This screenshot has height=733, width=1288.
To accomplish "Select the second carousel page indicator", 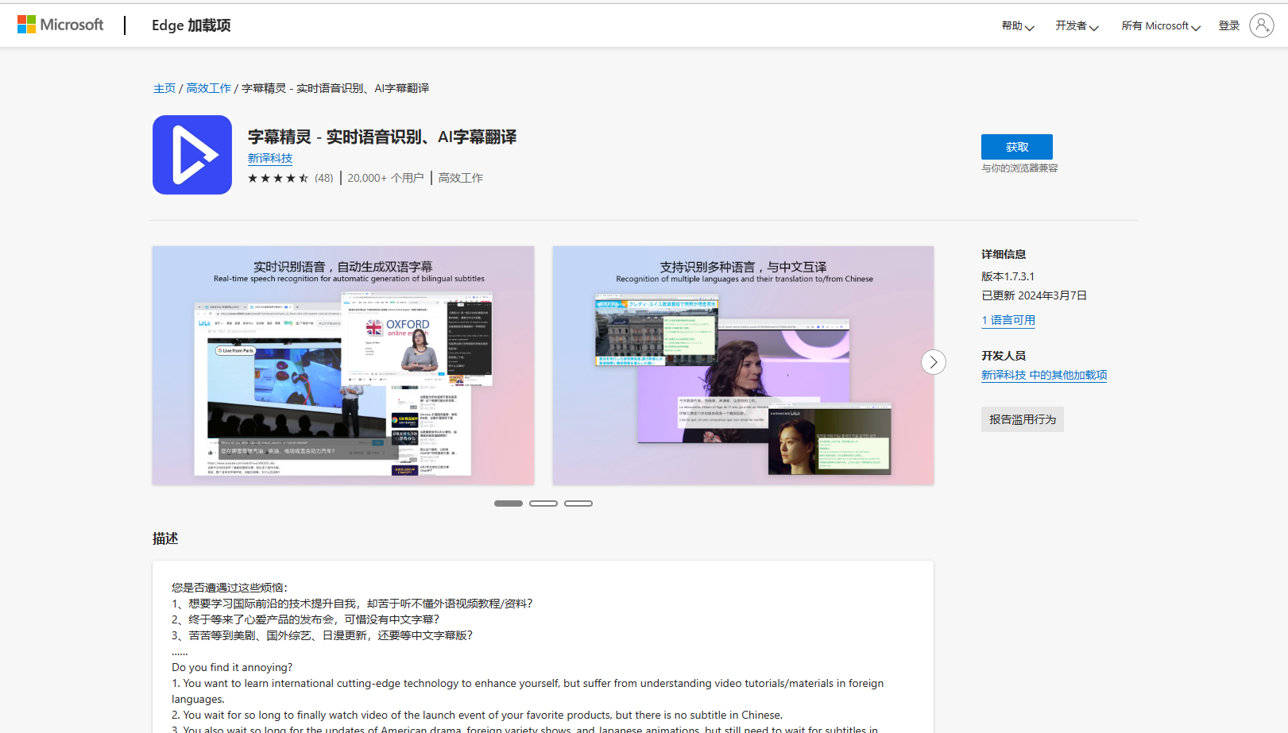I will [x=543, y=503].
